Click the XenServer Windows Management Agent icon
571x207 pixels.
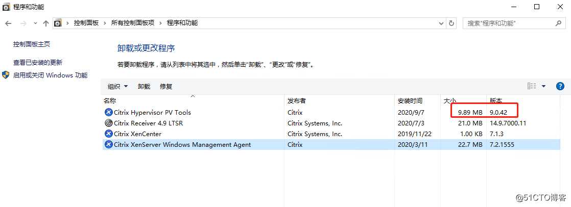108,144
